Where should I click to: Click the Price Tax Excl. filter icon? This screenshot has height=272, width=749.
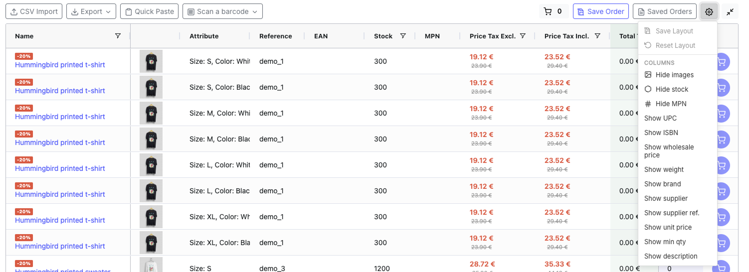point(523,36)
